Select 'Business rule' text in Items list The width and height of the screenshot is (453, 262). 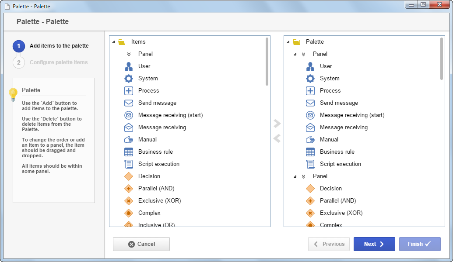click(x=155, y=152)
